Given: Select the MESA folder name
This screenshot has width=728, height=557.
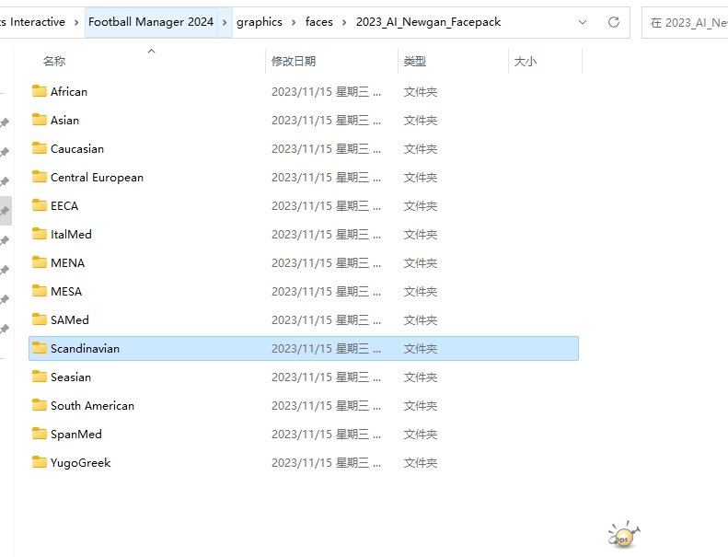Looking at the screenshot, I should (x=66, y=291).
